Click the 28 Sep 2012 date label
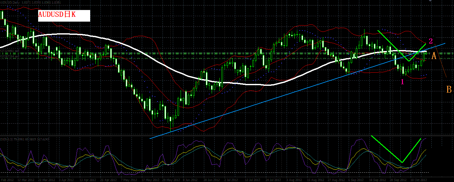The width and height of the screenshot is (454, 182). (399, 180)
